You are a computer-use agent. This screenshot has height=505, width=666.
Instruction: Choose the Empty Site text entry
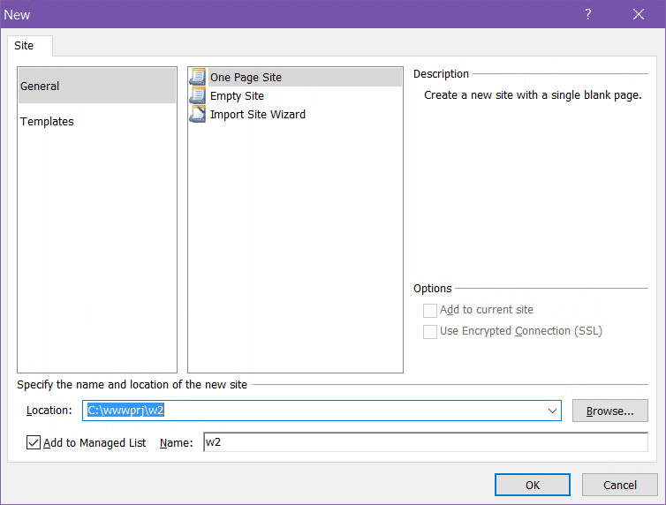tap(237, 96)
